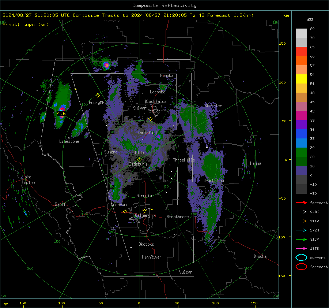This screenshot has height=308, width=329.
Task: Select the intense storm cell southeast of Innisfail
Action: tap(158, 137)
